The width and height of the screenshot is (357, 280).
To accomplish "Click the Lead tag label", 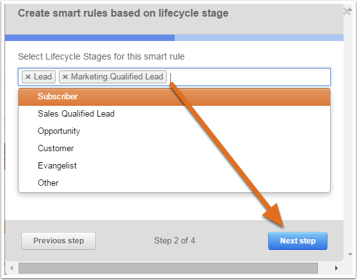I will pyautogui.click(x=43, y=77).
